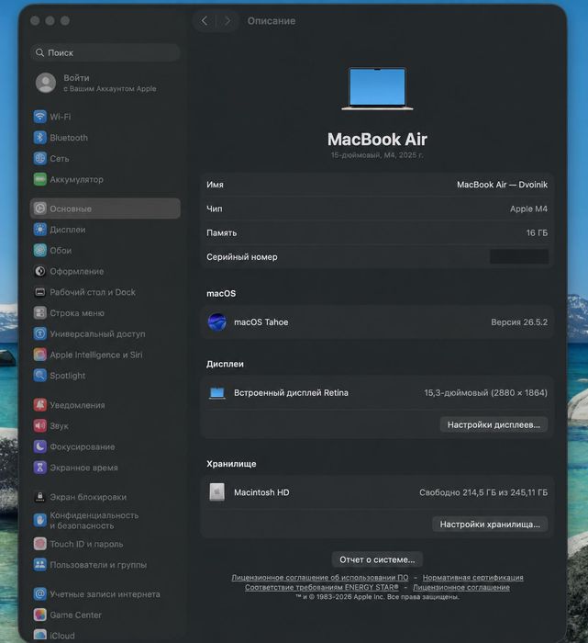
Task: Open Строка меню settings
Action: (x=105, y=313)
